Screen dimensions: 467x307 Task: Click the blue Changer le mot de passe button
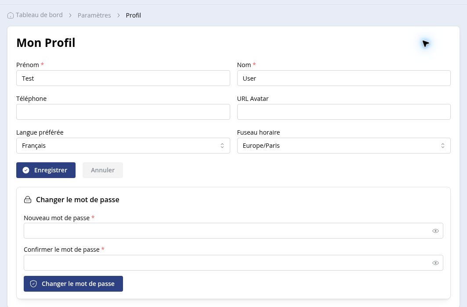(73, 284)
